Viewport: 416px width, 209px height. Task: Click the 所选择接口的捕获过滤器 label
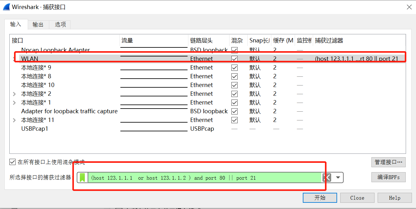41,177
